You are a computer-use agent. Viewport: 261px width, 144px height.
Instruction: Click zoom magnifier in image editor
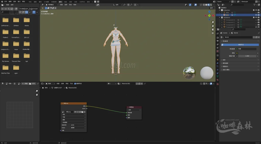click(37, 91)
